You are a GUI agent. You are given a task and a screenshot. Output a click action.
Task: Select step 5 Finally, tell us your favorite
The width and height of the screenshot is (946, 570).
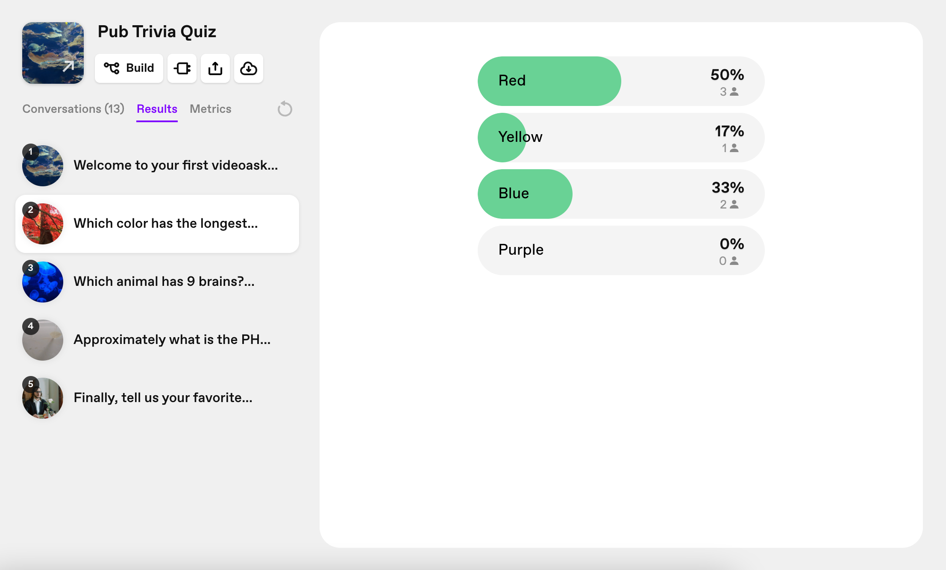coord(157,398)
